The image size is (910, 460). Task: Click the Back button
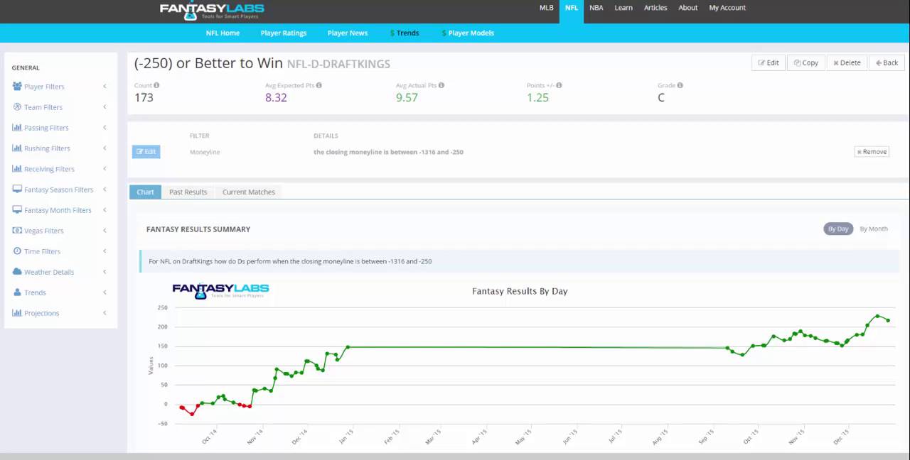(887, 63)
